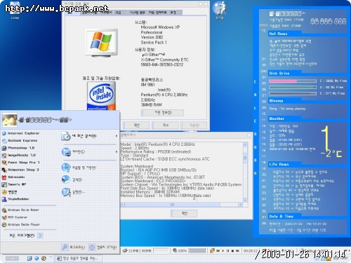Launch Windows Media Player entry

pos(21,224)
